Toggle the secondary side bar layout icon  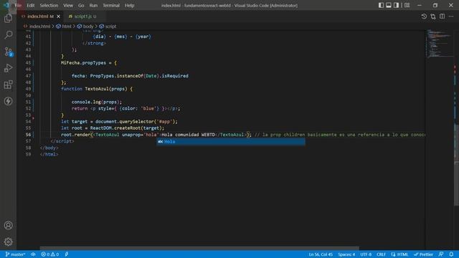coord(396,5)
